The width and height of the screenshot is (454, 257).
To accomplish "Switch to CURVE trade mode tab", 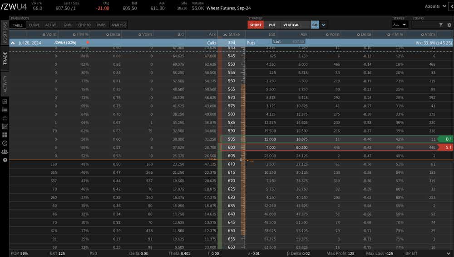I will (x=34, y=25).
